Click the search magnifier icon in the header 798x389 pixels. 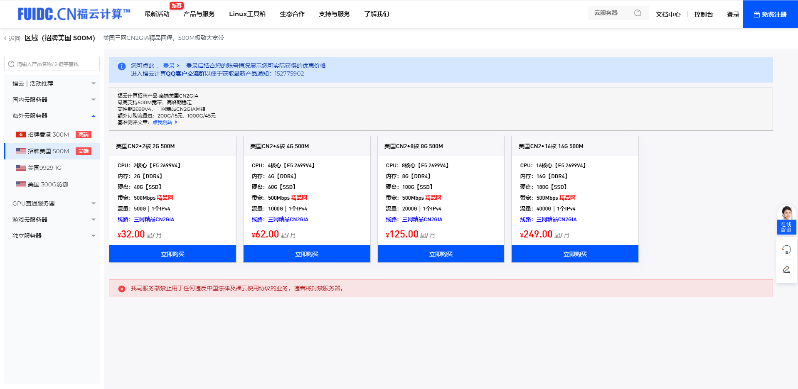click(x=638, y=13)
